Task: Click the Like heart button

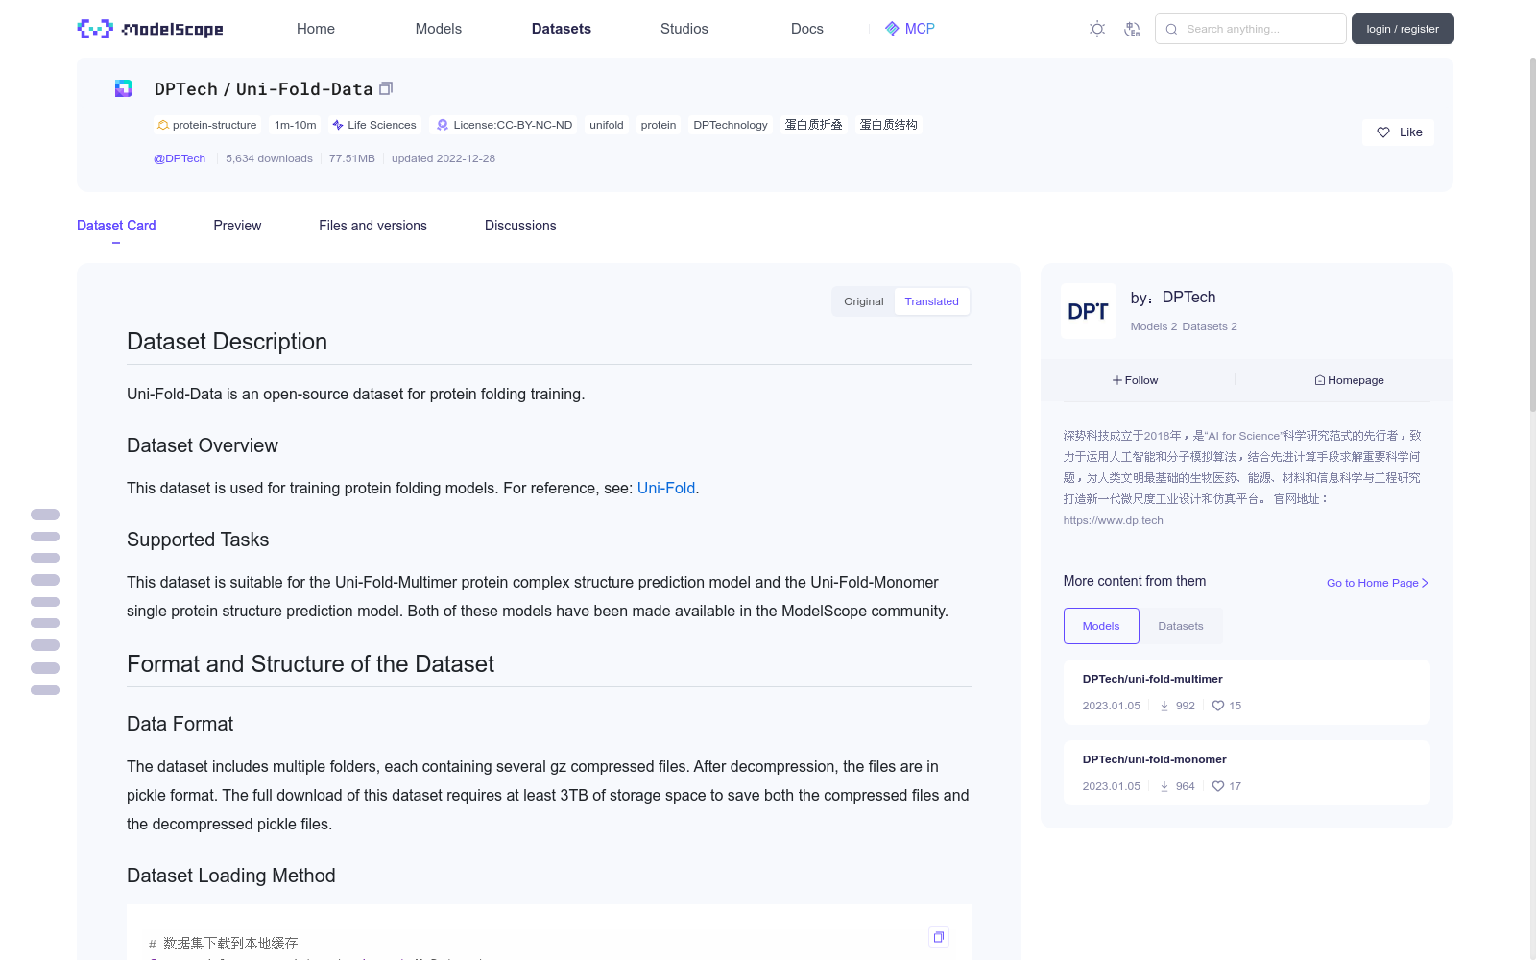Action: tap(1398, 132)
